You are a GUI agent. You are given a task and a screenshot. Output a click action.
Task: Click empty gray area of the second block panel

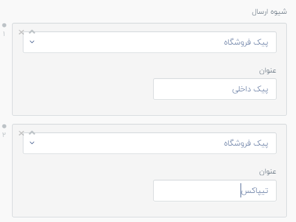(82, 187)
